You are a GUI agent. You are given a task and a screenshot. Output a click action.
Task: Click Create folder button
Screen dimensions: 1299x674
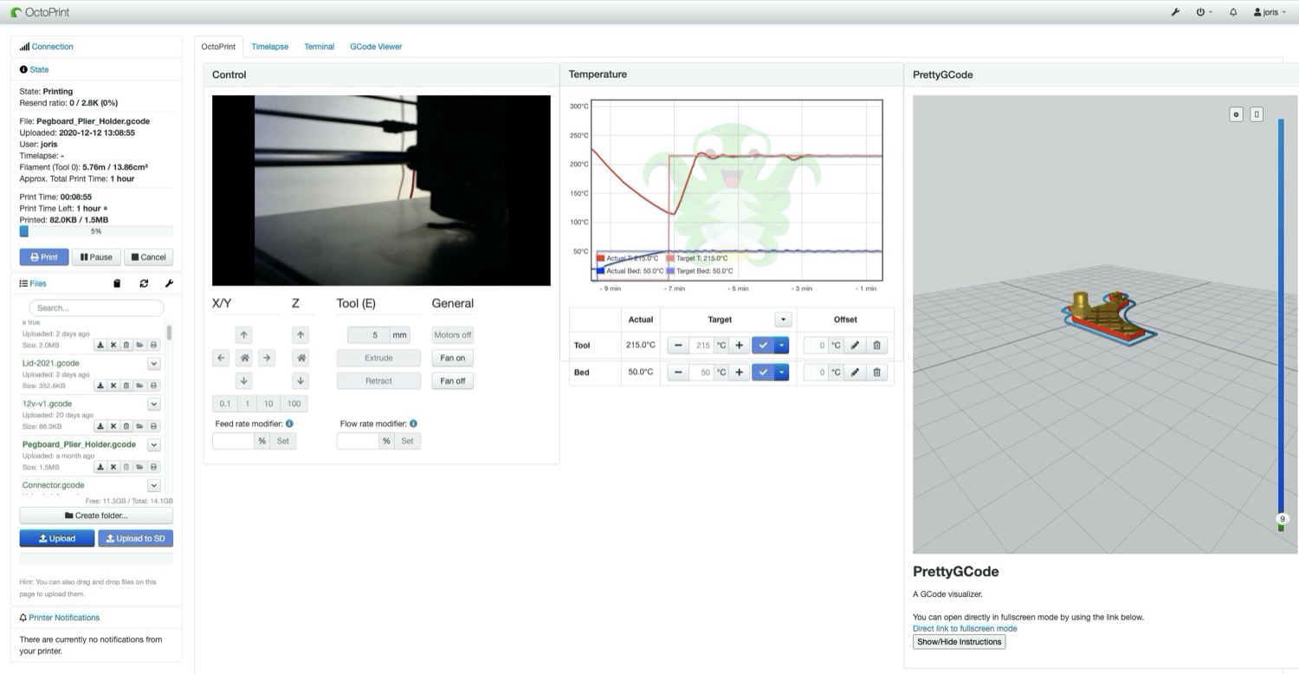96,515
